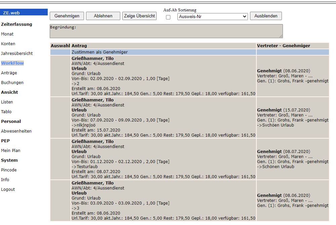Viewport: 336px width, 225px height.
Task: Go to Konten menu entry
Action: point(8,44)
